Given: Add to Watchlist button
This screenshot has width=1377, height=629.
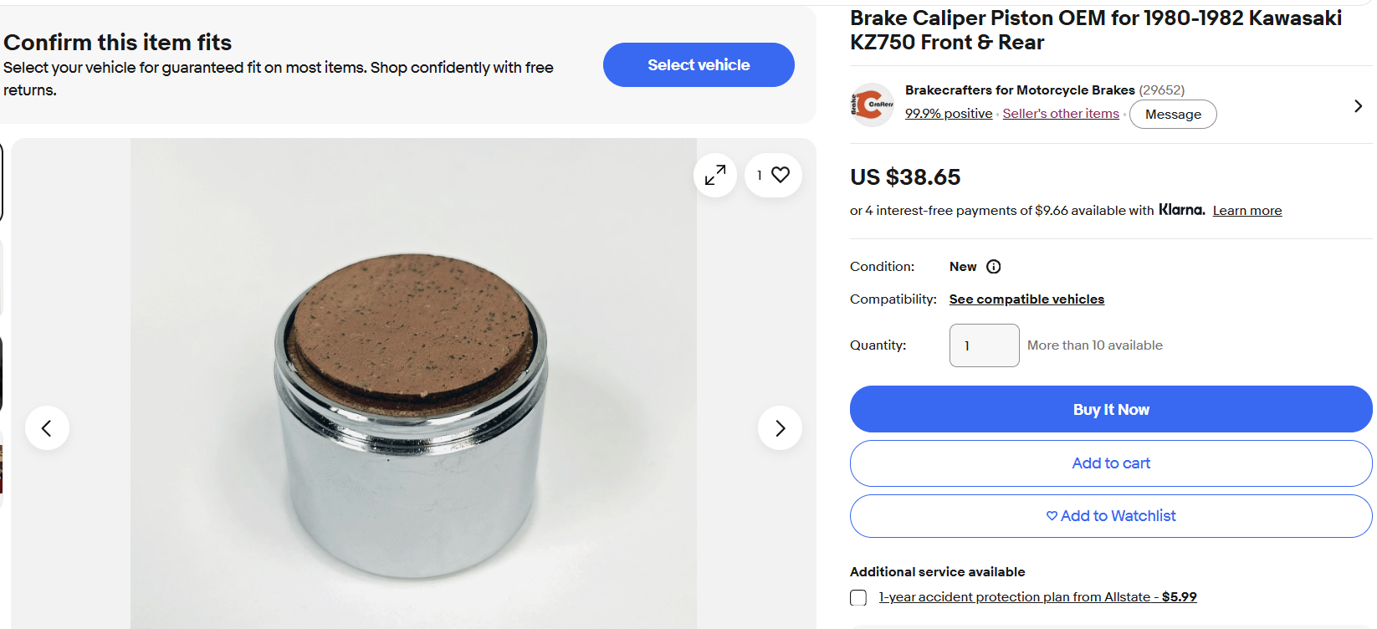Looking at the screenshot, I should tap(1111, 516).
